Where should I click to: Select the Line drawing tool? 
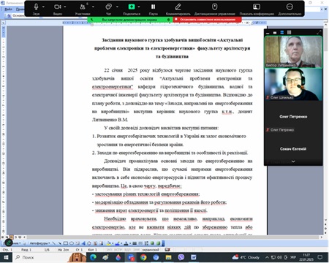coord(54,243)
